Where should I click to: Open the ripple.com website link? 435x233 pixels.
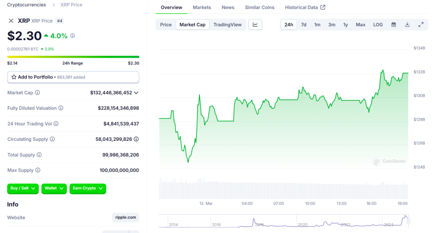(125, 217)
